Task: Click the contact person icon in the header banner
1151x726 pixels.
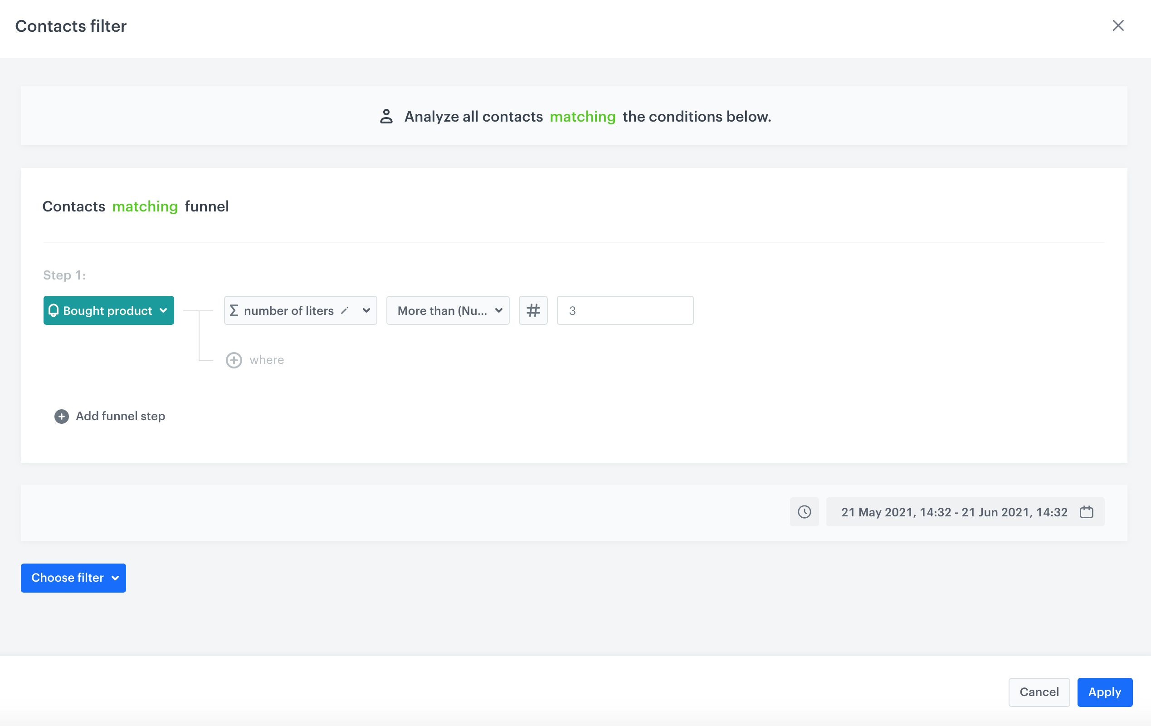Action: click(386, 116)
